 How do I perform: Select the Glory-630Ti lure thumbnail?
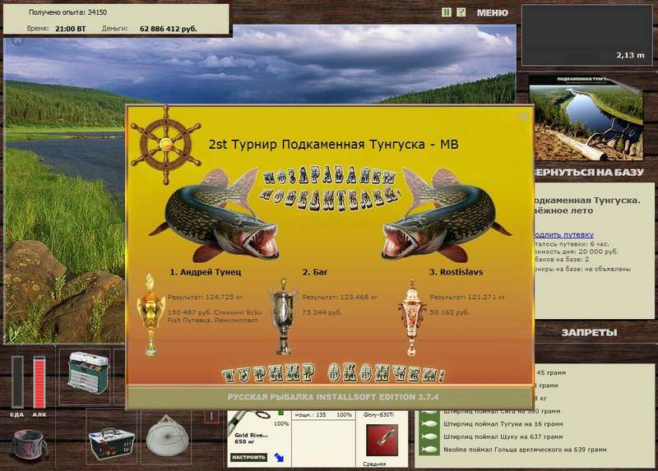382,440
